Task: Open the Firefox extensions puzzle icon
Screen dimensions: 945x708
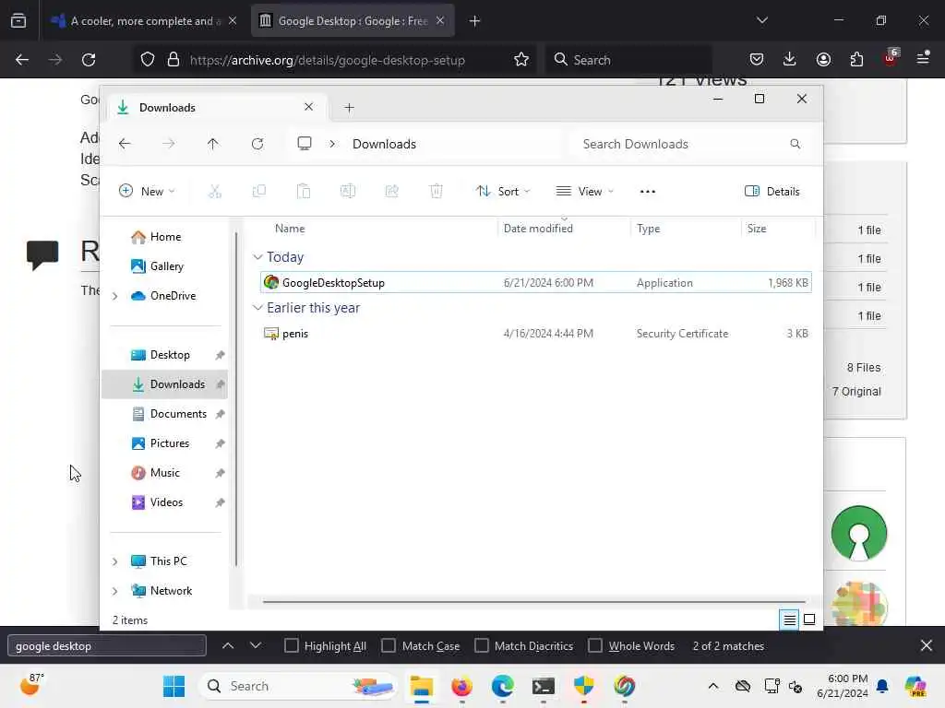Action: [x=856, y=59]
